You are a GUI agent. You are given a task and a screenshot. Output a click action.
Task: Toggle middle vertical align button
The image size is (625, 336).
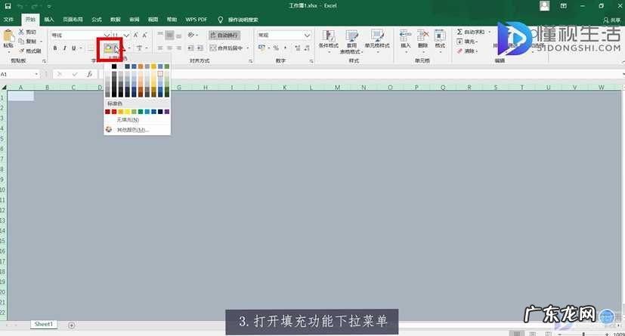point(169,35)
